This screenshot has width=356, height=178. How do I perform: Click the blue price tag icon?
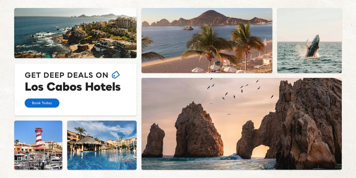115,75
